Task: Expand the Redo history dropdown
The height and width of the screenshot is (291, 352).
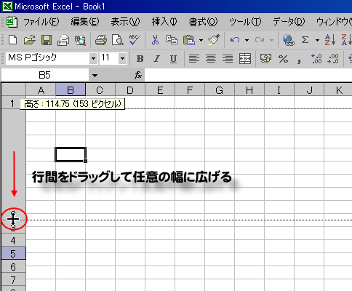Action: coord(271,40)
